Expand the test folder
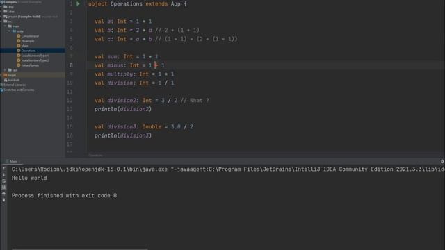 [x=5, y=70]
